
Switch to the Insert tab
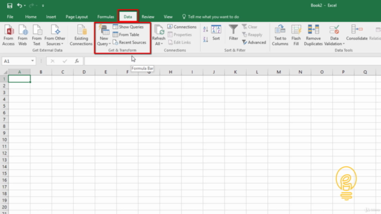[x=51, y=17]
